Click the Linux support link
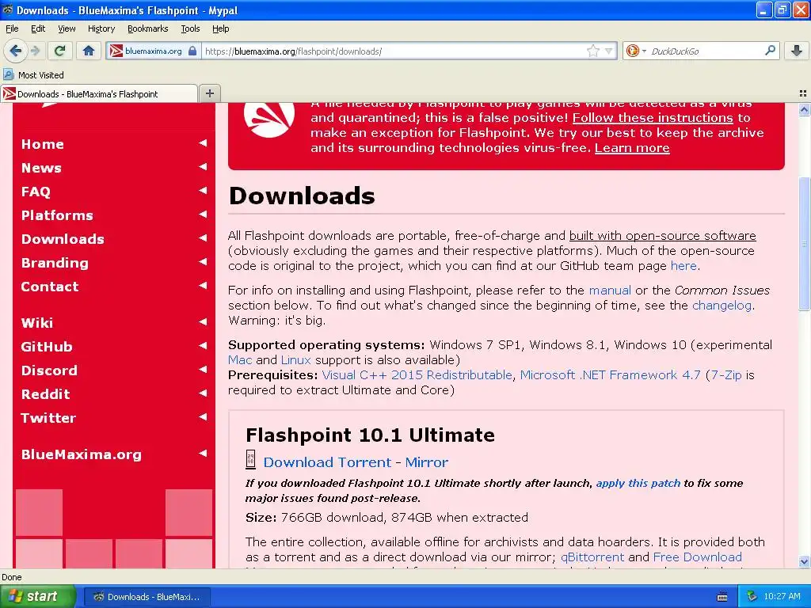 coord(296,360)
